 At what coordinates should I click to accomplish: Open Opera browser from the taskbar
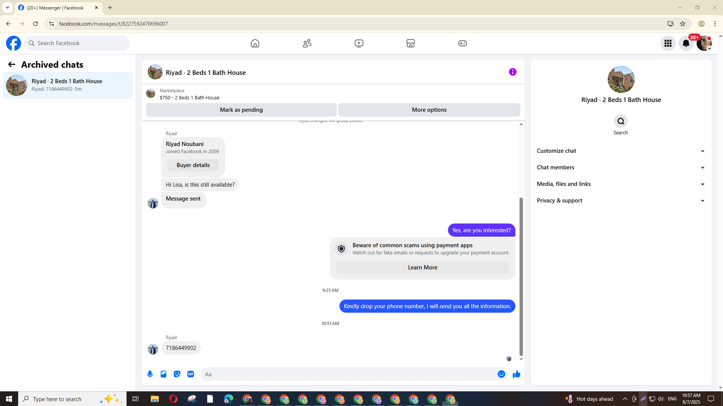173,399
